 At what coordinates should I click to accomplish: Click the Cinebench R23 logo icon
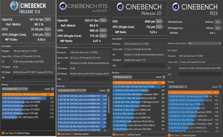[x=176, y=7]
